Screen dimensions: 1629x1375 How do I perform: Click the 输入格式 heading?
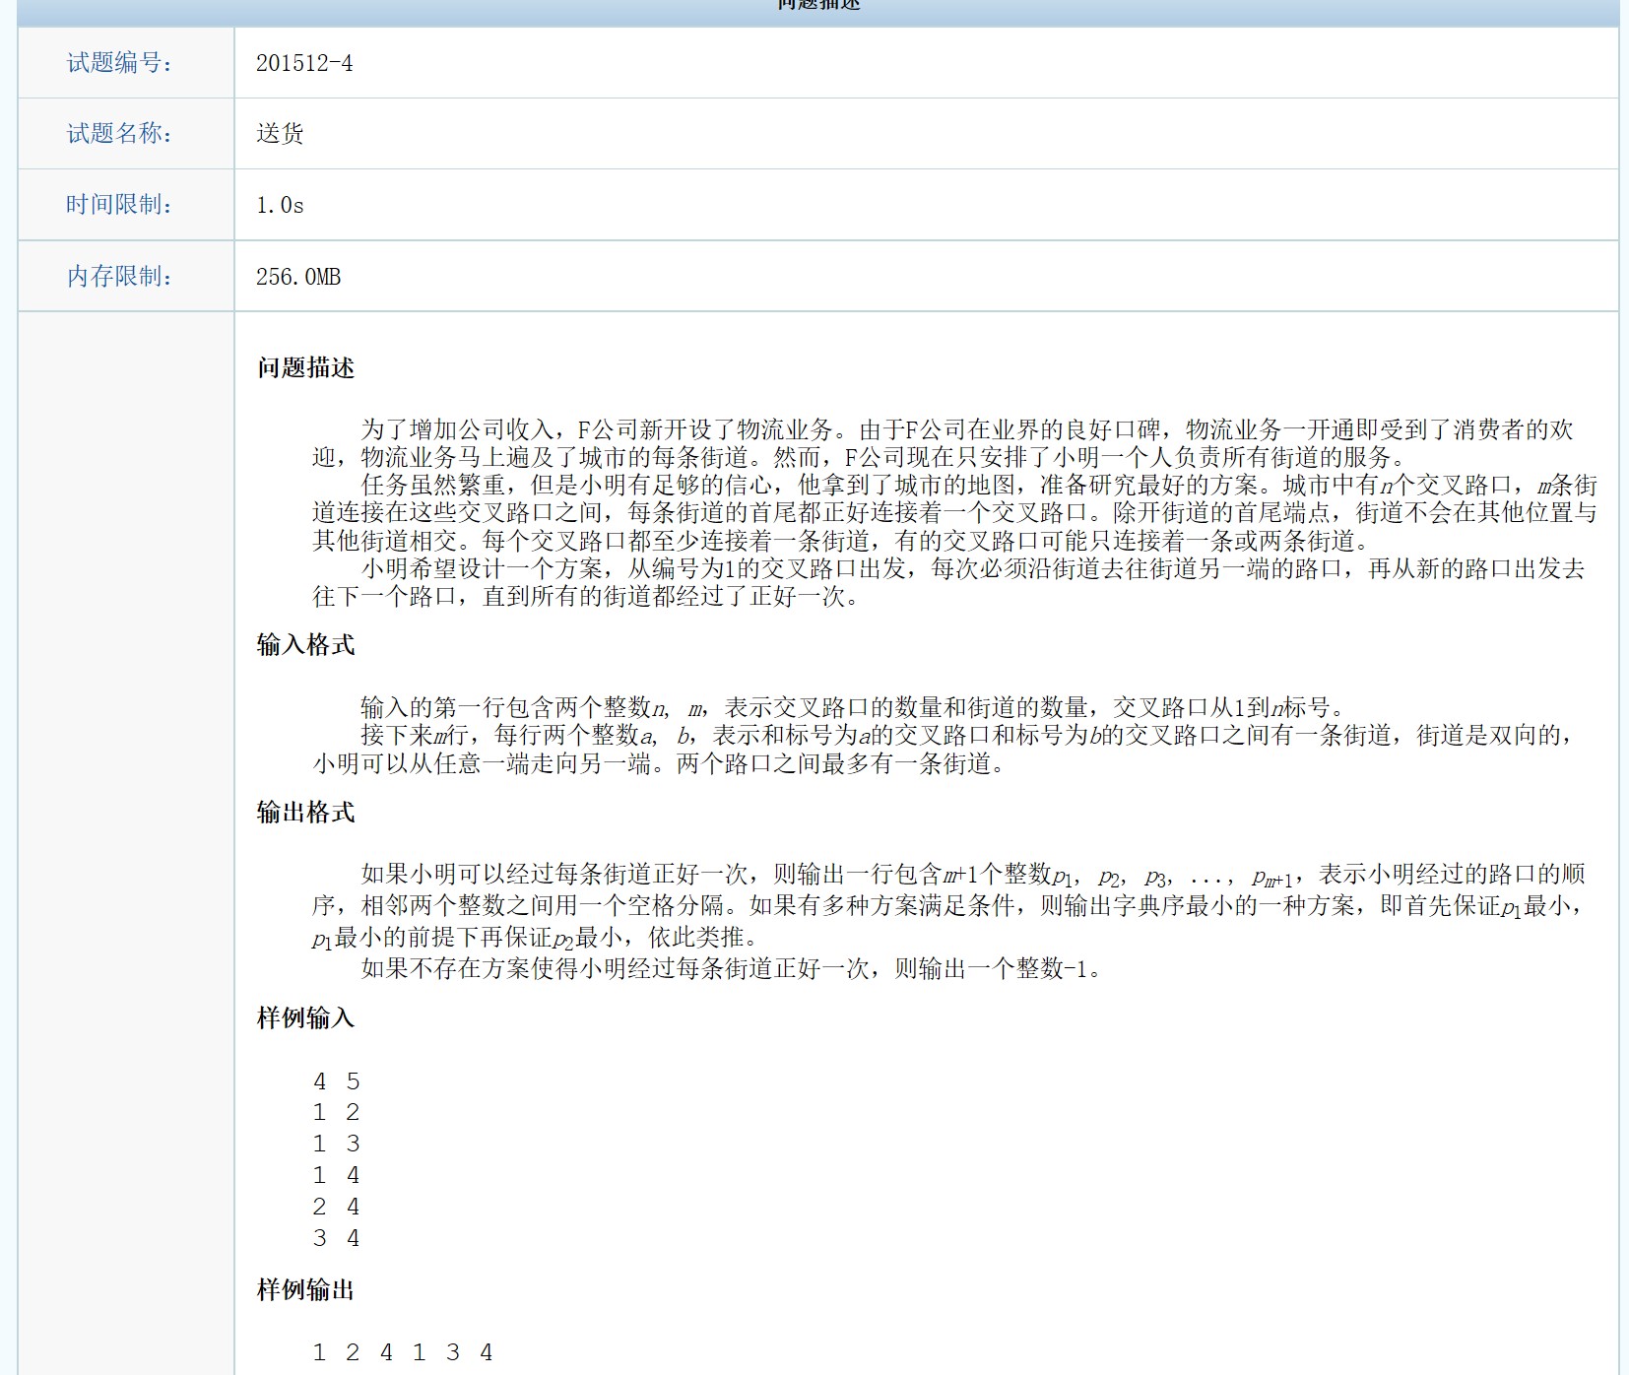coord(305,645)
